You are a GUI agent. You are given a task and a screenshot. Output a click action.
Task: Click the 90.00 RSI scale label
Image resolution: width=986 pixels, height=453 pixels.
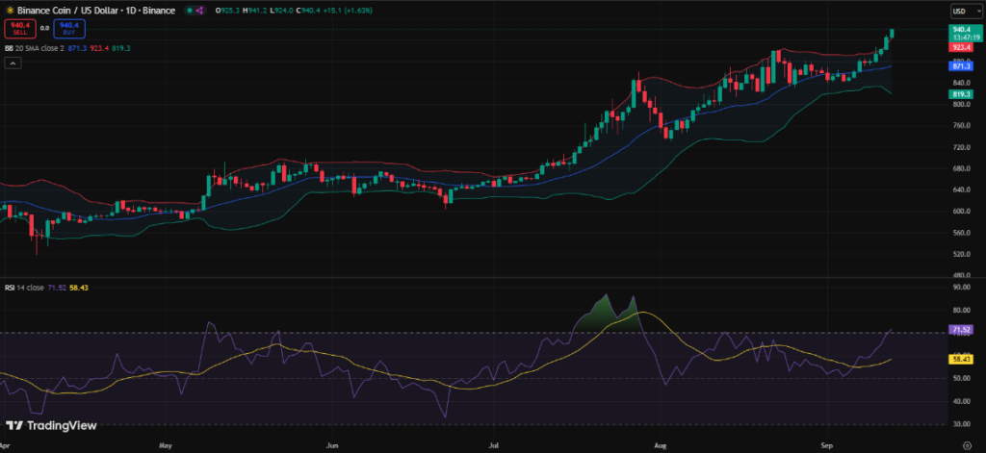pos(960,288)
